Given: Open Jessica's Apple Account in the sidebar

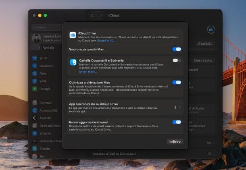Looking at the screenshot, I should click(x=47, y=38).
